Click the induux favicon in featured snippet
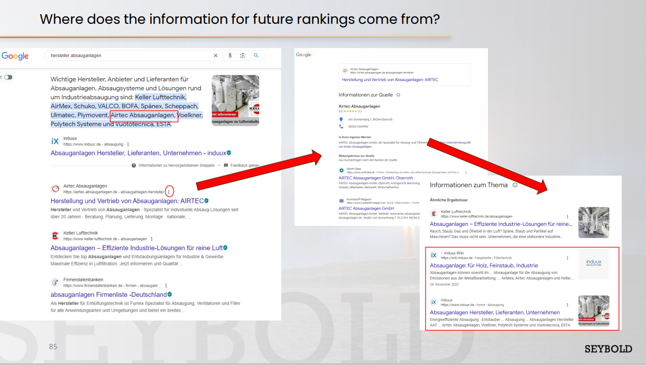Screen dimensions: 646x366 [x=55, y=141]
